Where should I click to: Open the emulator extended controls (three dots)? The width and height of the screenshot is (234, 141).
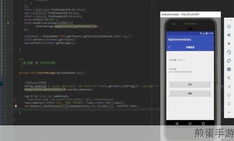pos(229,112)
